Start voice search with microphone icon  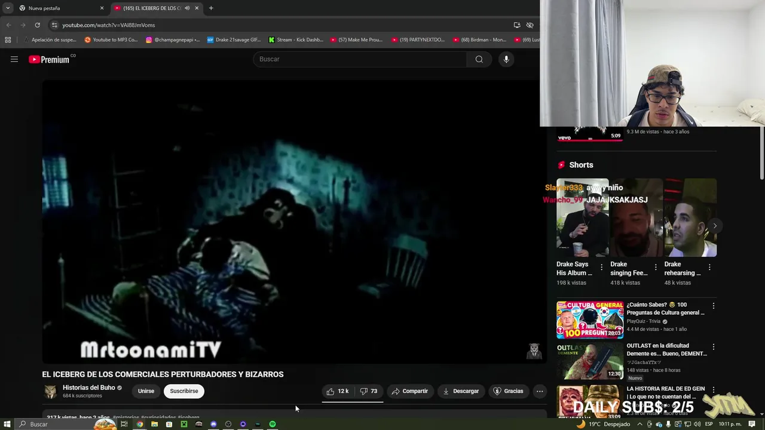coord(506,59)
